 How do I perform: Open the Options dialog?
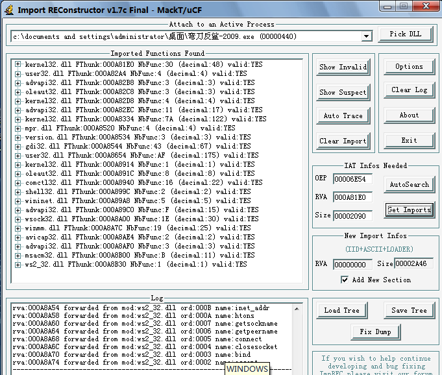tap(409, 66)
